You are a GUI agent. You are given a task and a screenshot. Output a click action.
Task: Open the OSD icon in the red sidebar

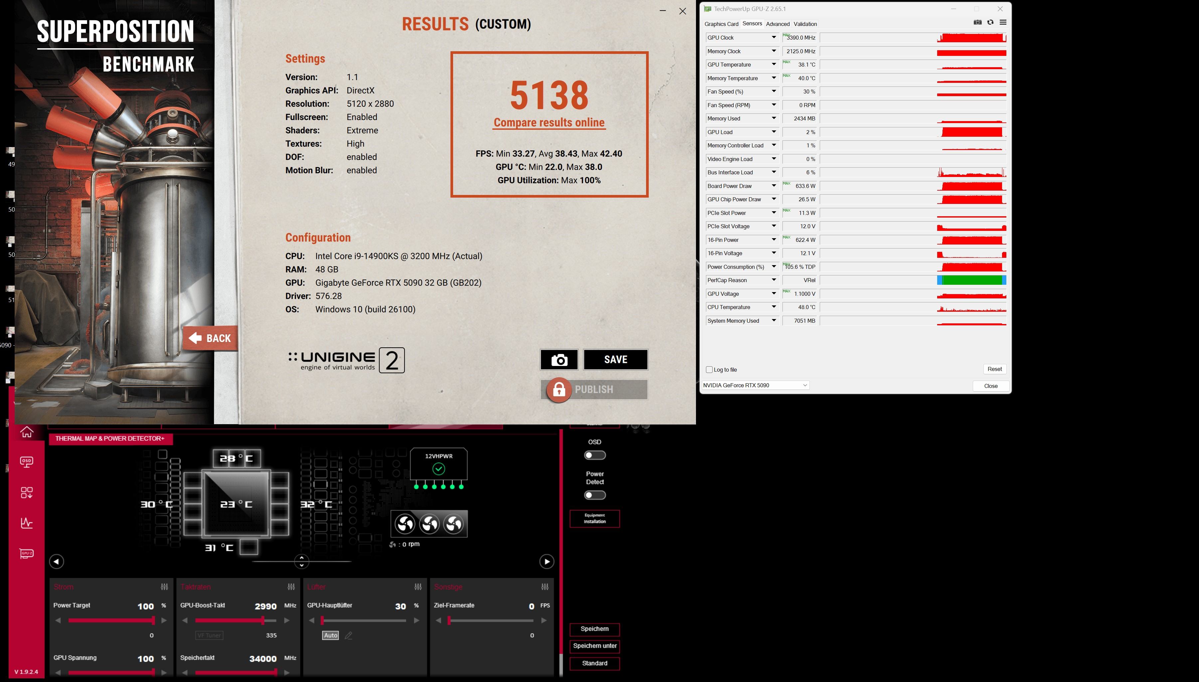point(27,462)
